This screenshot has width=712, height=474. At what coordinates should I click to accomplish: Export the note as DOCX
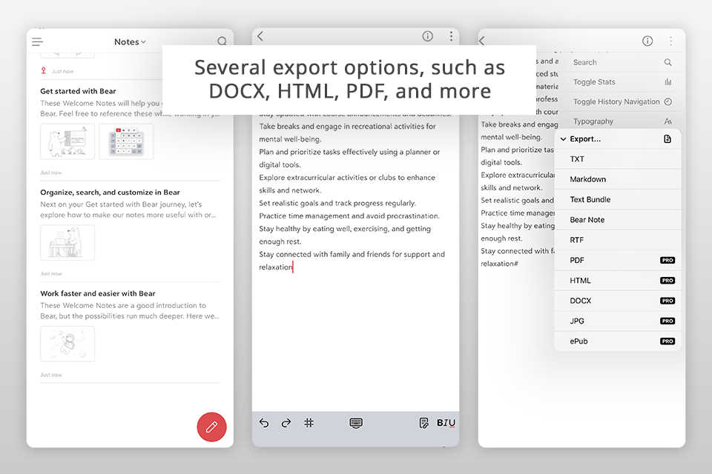pyautogui.click(x=618, y=301)
